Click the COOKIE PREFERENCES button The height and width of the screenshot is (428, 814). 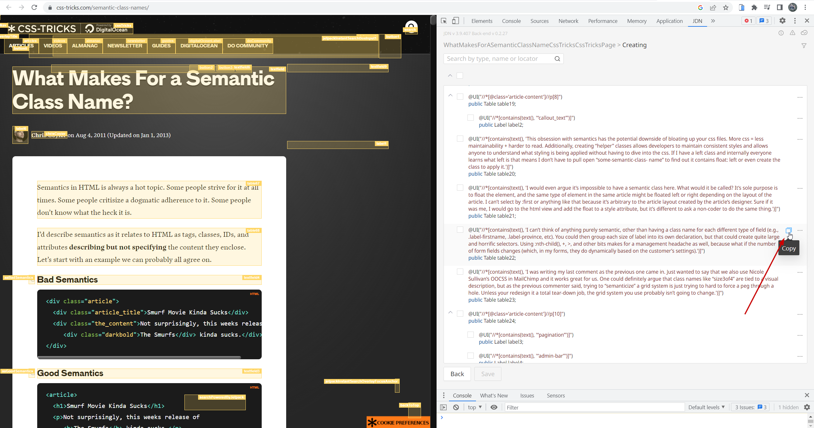(398, 423)
